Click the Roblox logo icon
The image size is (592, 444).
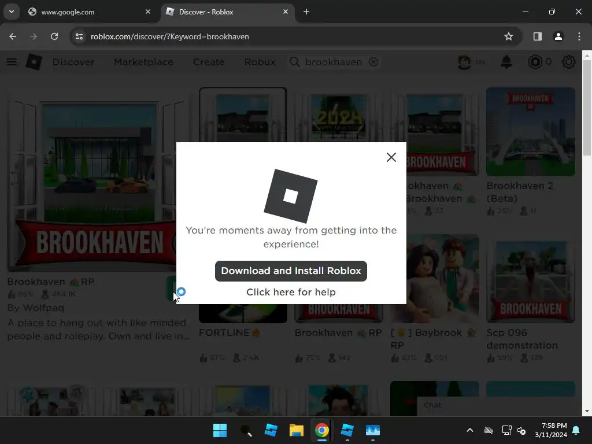(34, 62)
